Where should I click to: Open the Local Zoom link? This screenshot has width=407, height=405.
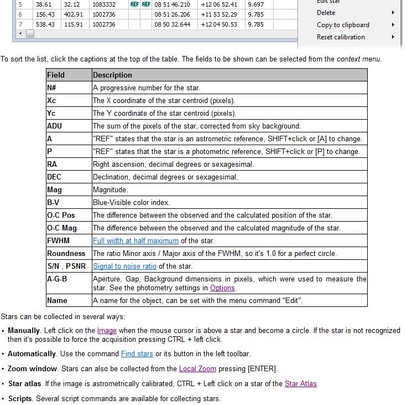pos(197,369)
